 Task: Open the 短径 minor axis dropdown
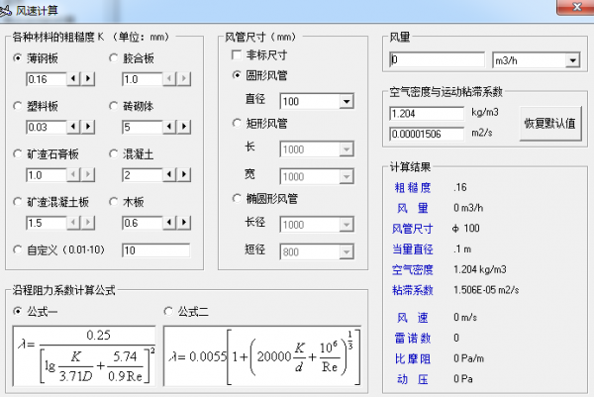[346, 251]
